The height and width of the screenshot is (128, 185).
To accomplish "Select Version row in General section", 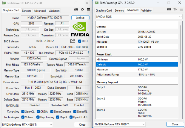I will click(x=137, y=32).
